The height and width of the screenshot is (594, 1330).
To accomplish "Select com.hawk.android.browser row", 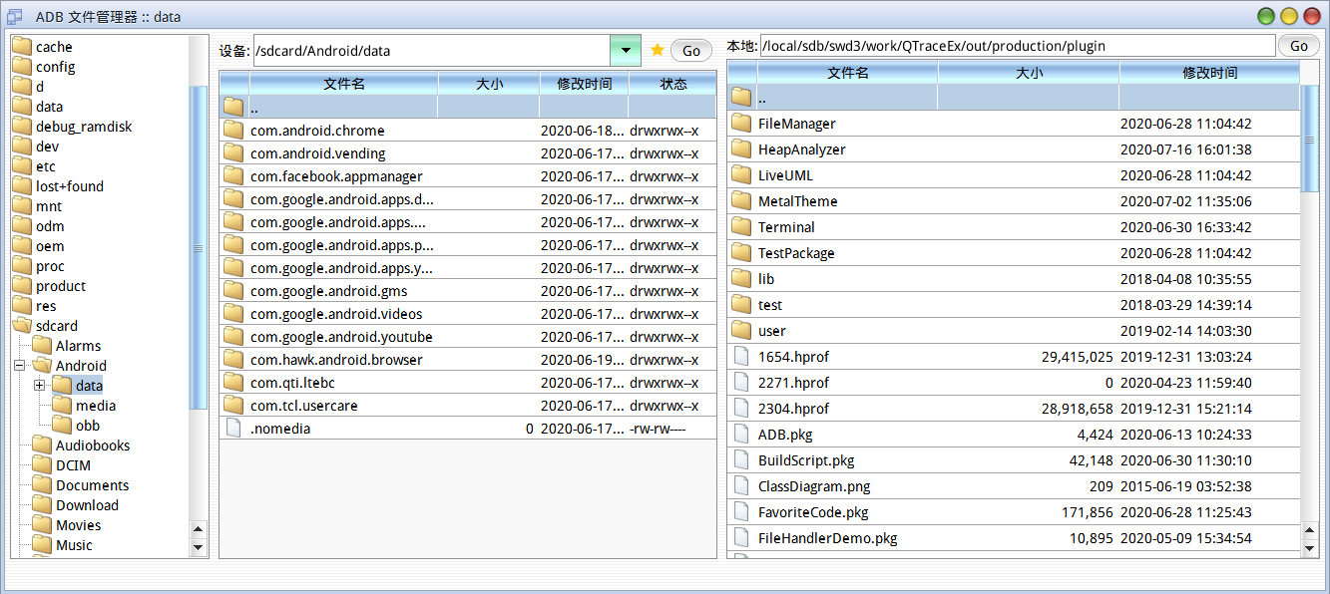I will pos(468,360).
